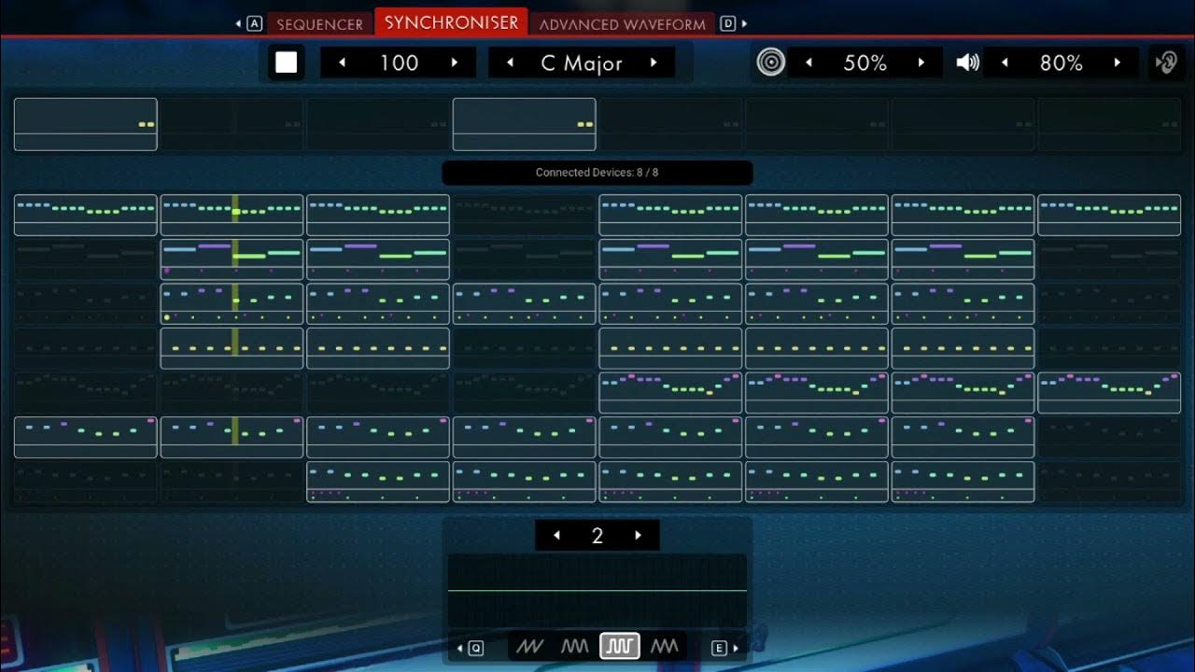This screenshot has width=1195, height=672.
Task: Click the concentric-circle target icon beside 50%
Action: (770, 63)
